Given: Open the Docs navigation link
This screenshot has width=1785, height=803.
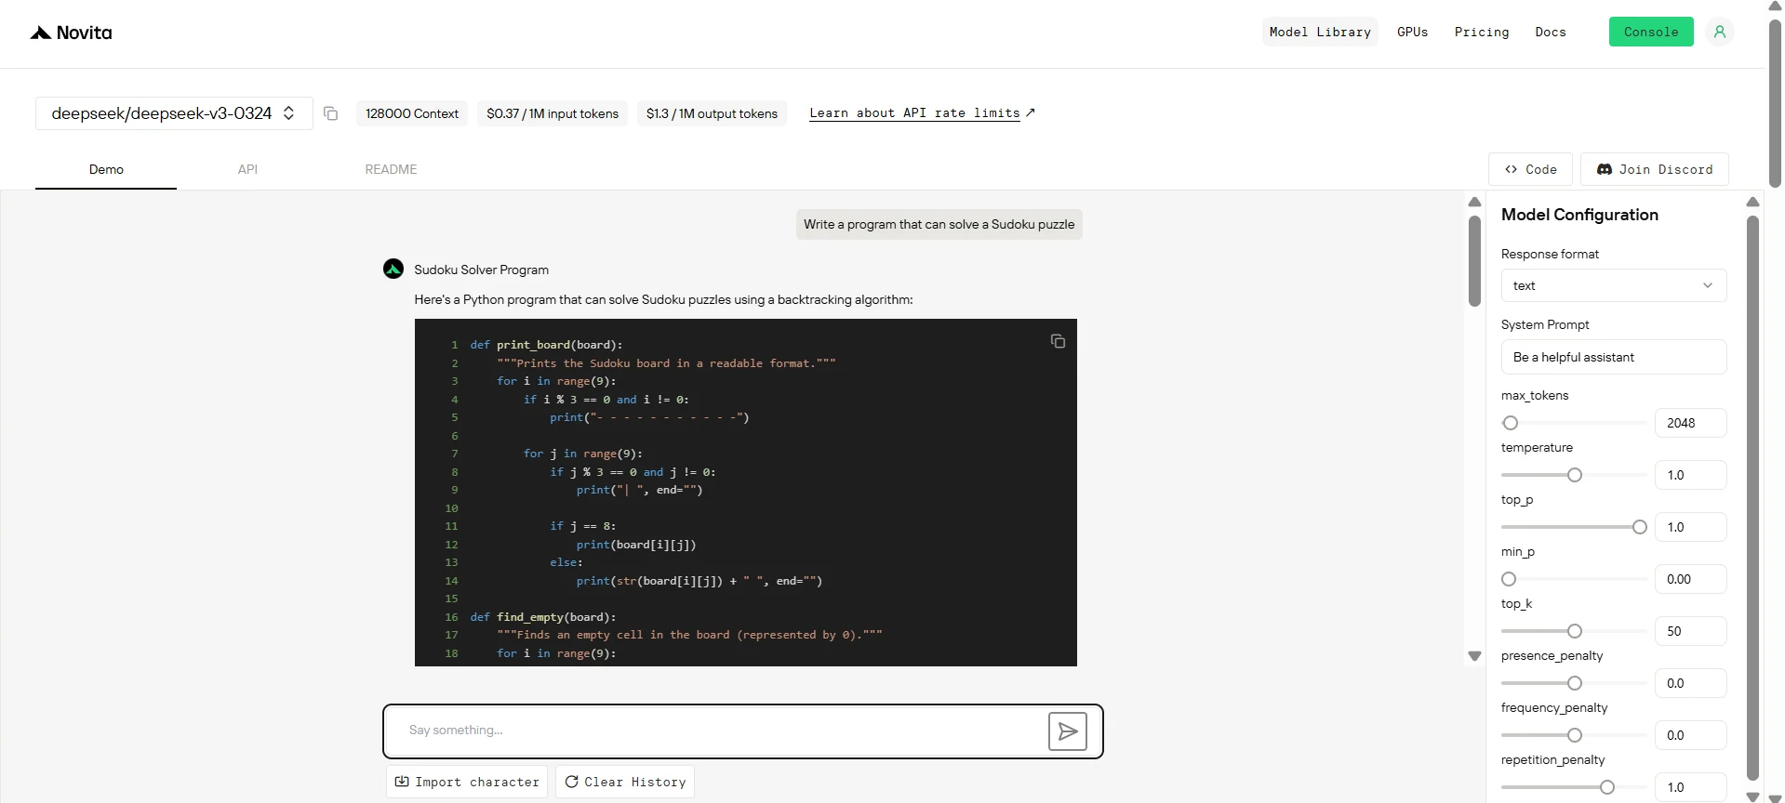Looking at the screenshot, I should tap(1551, 32).
